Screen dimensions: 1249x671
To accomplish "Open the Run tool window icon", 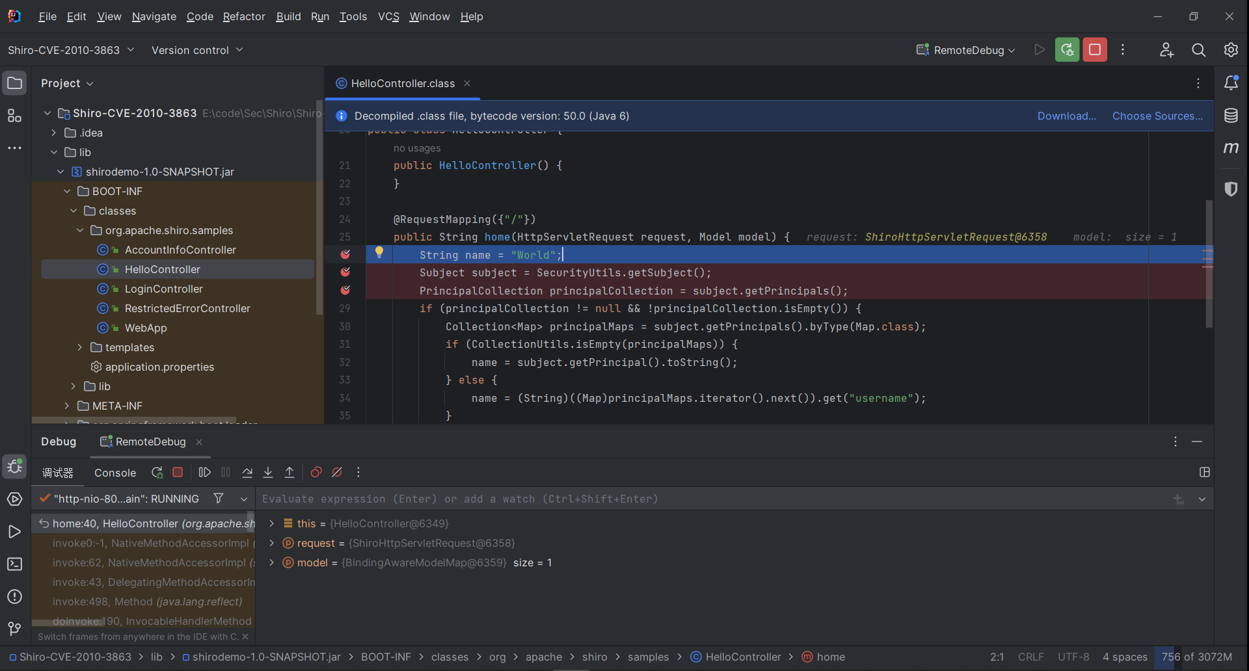I will (14, 532).
